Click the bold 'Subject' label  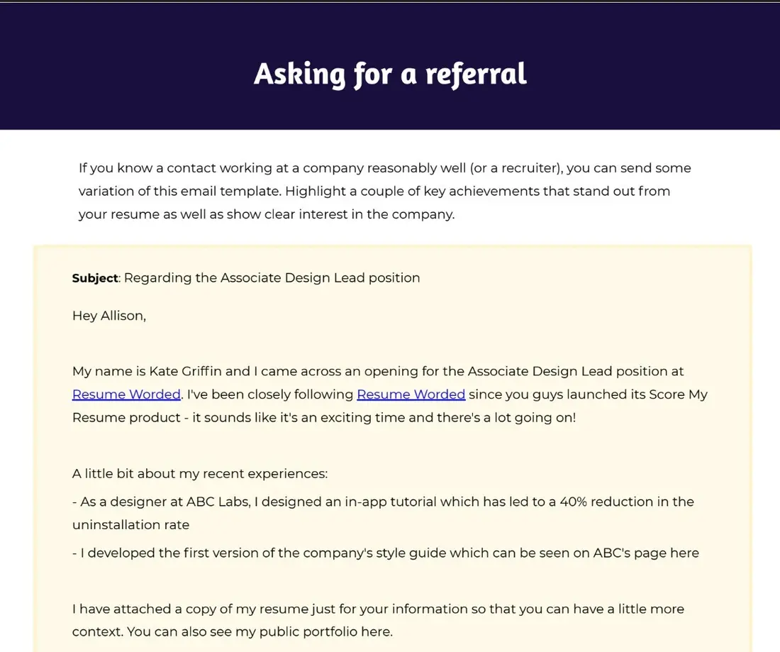(x=95, y=277)
